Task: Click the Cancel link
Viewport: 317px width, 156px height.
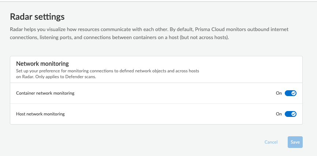Action: tap(271, 142)
